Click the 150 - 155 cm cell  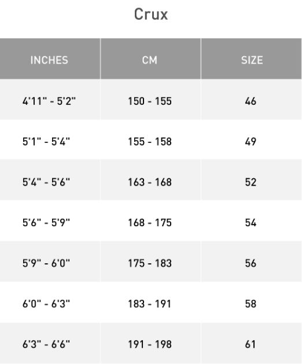pos(150,100)
